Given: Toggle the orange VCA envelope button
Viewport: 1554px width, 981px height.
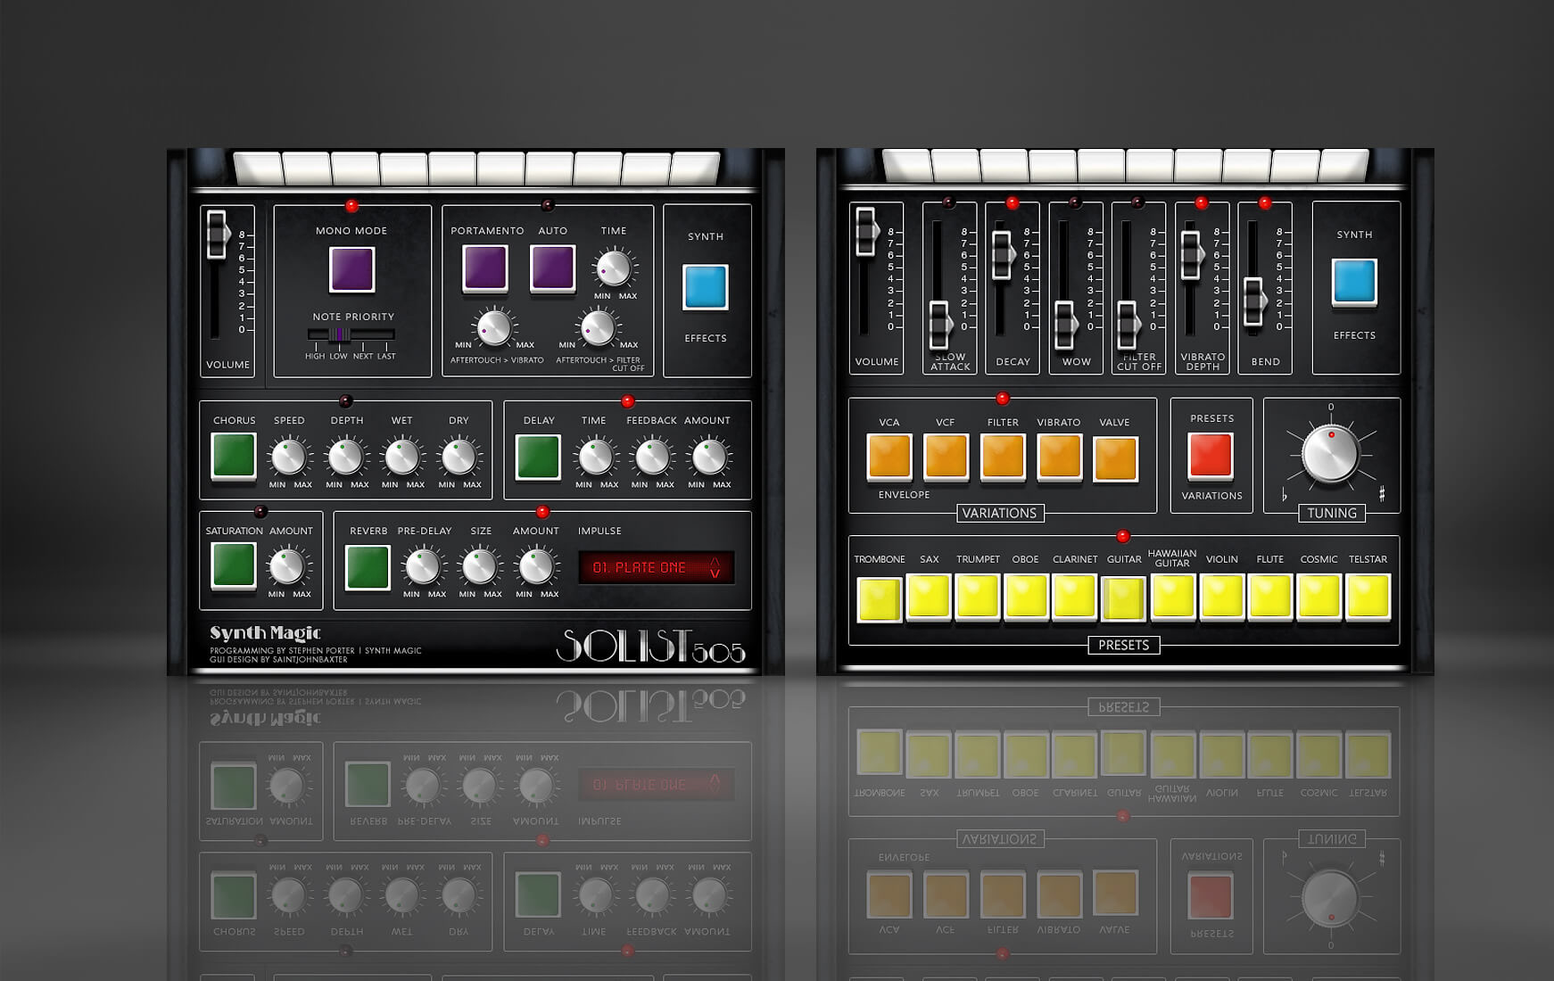Looking at the screenshot, I should point(889,457).
